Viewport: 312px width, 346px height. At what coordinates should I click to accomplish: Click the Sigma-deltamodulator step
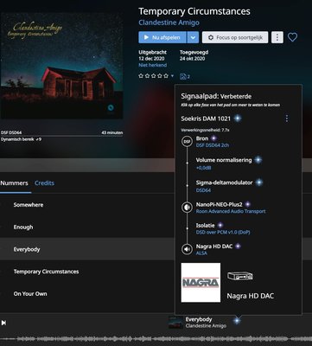[224, 183]
